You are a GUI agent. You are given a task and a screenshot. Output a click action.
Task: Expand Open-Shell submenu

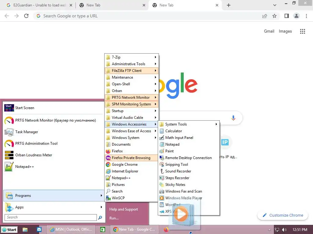131,84
